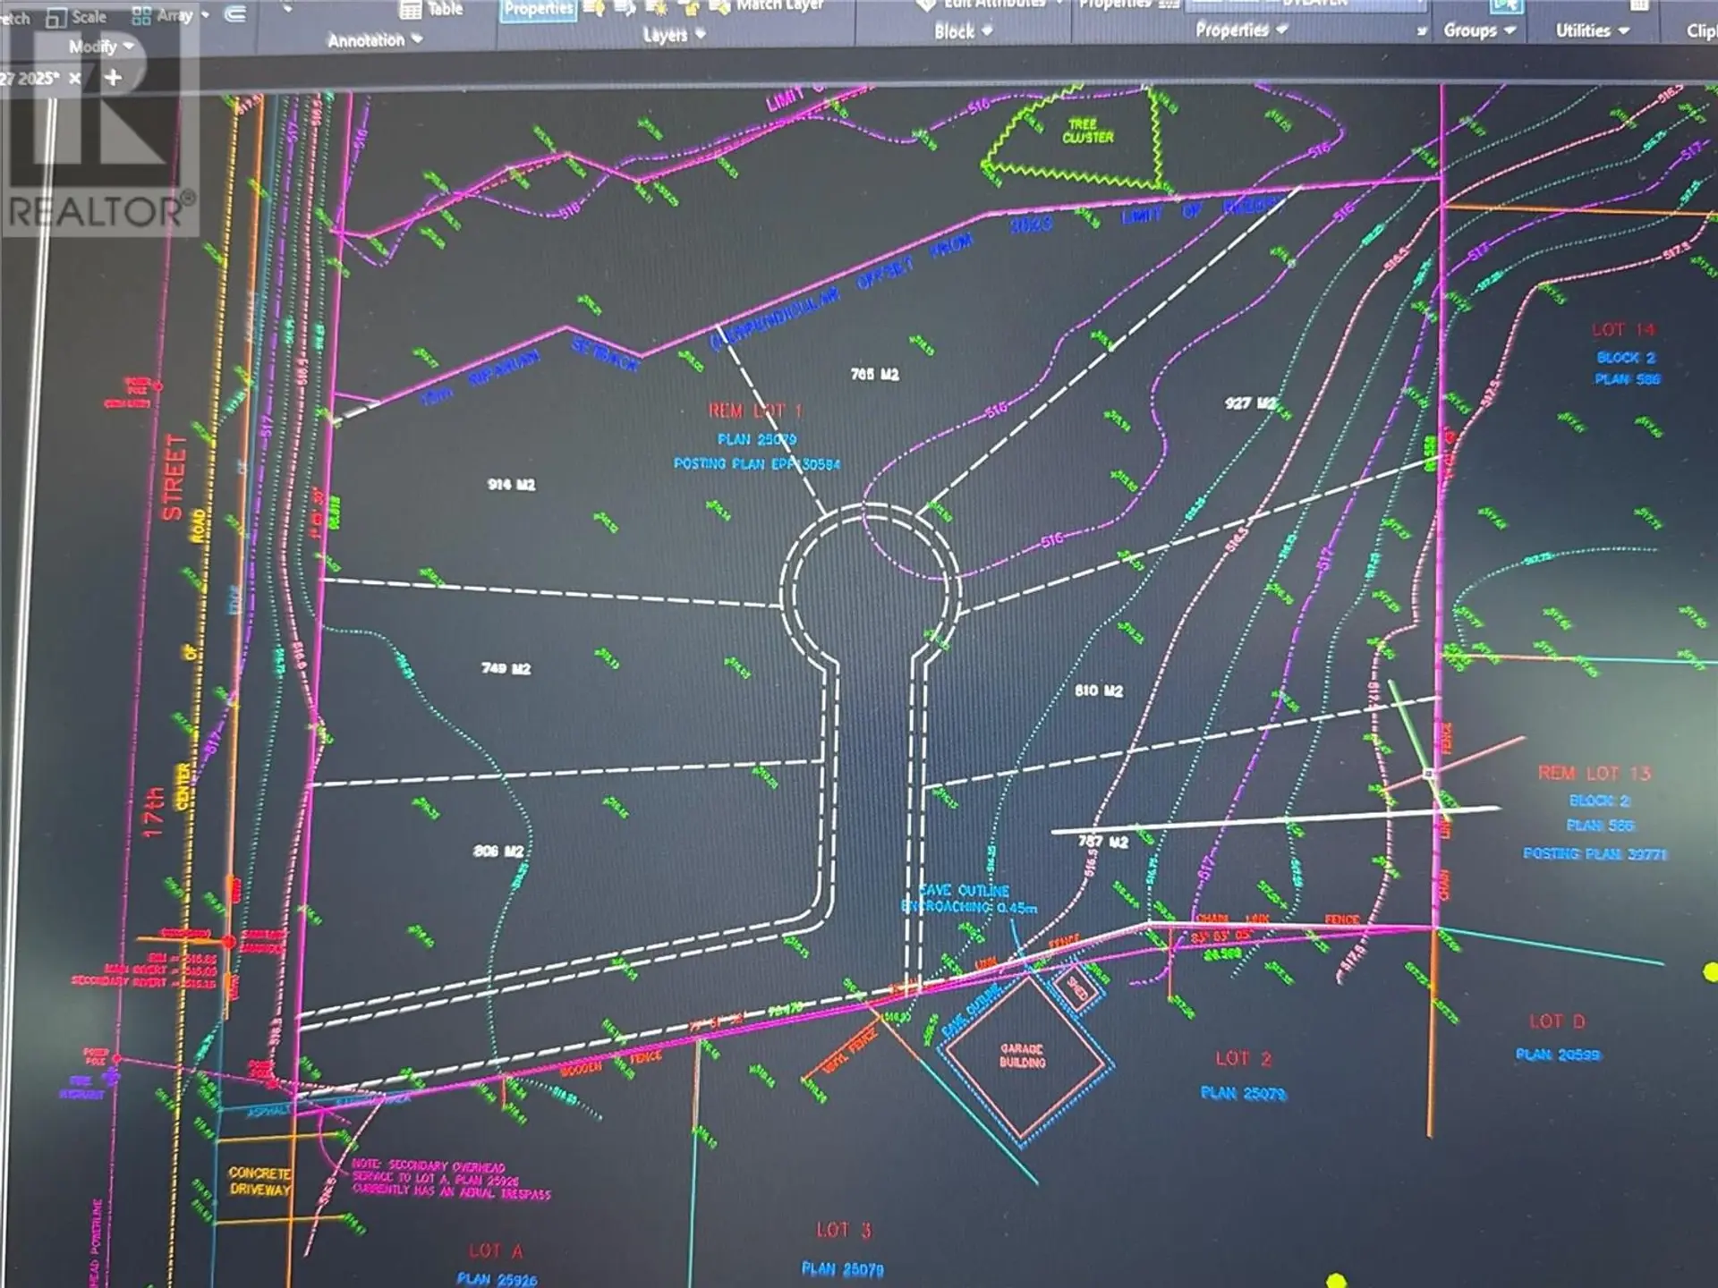Select the Scale tool in Modify panel

pos(87,15)
